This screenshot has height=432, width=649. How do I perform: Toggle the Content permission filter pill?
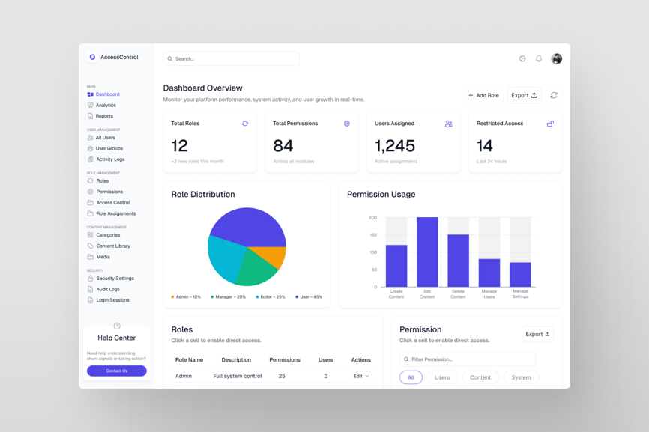(x=480, y=377)
